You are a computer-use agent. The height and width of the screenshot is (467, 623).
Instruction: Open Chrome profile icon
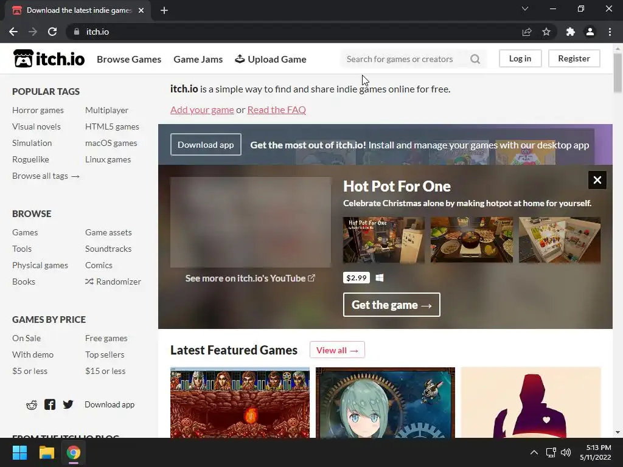(590, 32)
